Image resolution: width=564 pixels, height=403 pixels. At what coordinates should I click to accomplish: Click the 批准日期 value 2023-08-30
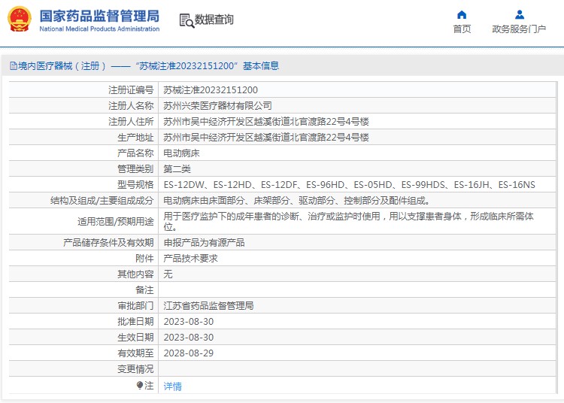pos(189,322)
